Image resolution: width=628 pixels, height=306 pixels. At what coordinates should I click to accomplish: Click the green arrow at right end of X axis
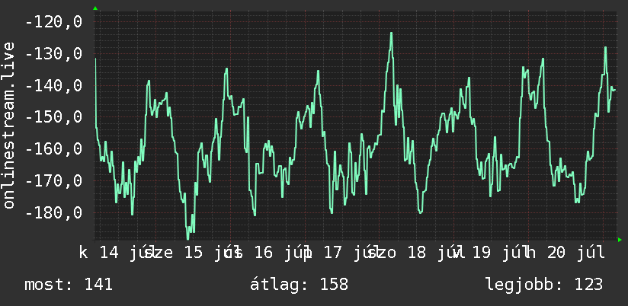620,240
